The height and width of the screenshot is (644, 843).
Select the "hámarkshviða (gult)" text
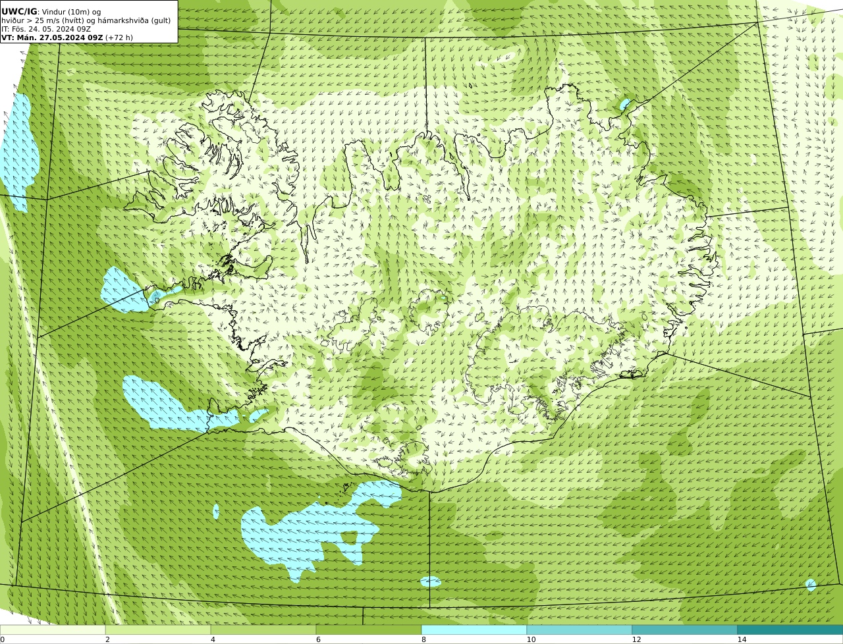(135, 20)
